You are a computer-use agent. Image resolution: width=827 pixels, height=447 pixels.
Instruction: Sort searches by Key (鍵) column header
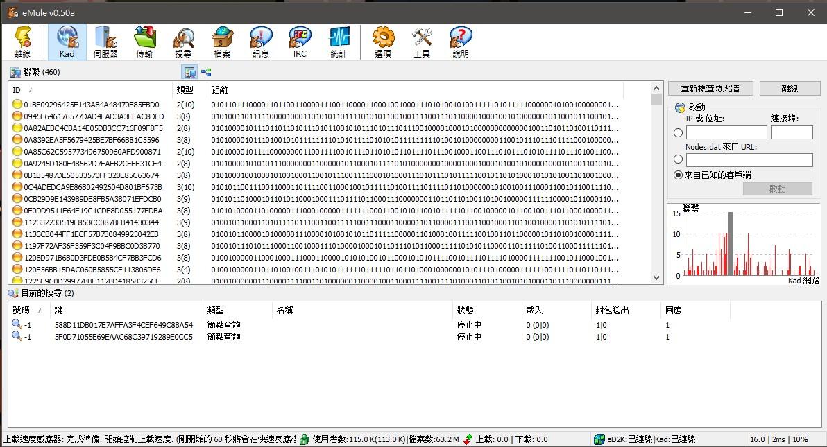pyautogui.click(x=126, y=310)
